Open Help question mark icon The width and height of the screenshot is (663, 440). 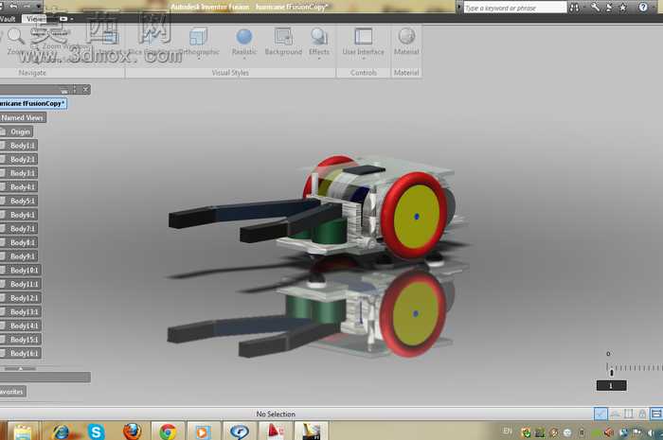click(643, 8)
